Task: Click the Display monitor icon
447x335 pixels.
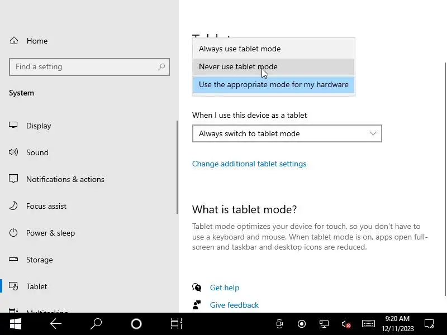Action: [x=13, y=125]
